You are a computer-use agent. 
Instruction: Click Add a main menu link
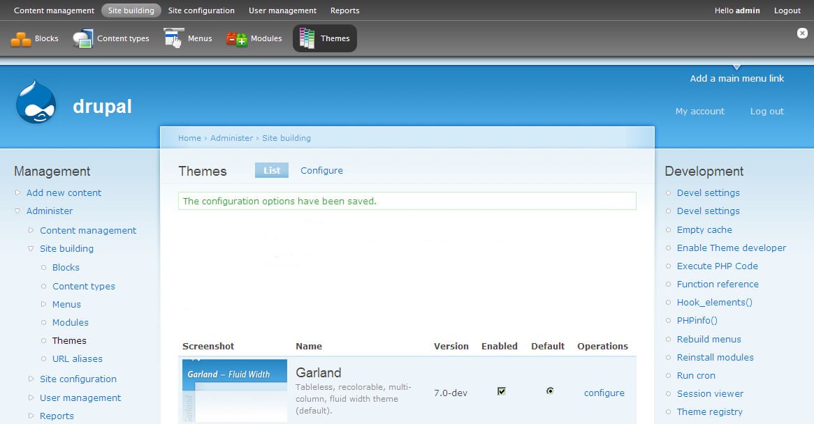point(736,78)
